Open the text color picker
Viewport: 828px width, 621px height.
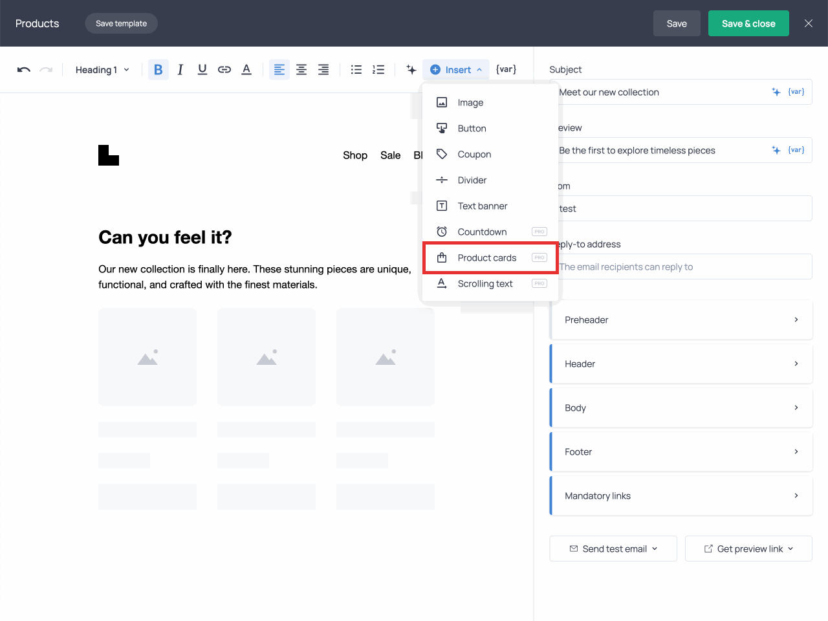246,70
